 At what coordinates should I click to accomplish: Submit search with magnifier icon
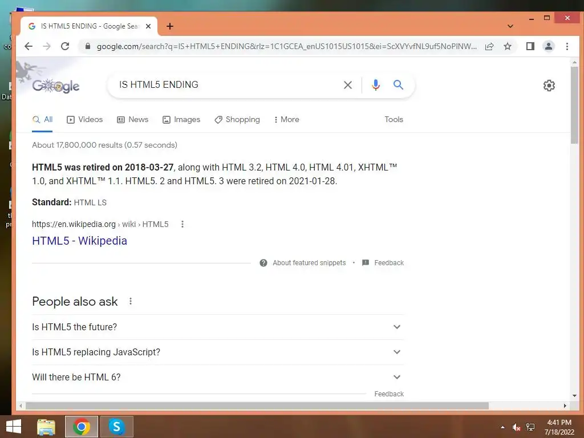pos(398,85)
